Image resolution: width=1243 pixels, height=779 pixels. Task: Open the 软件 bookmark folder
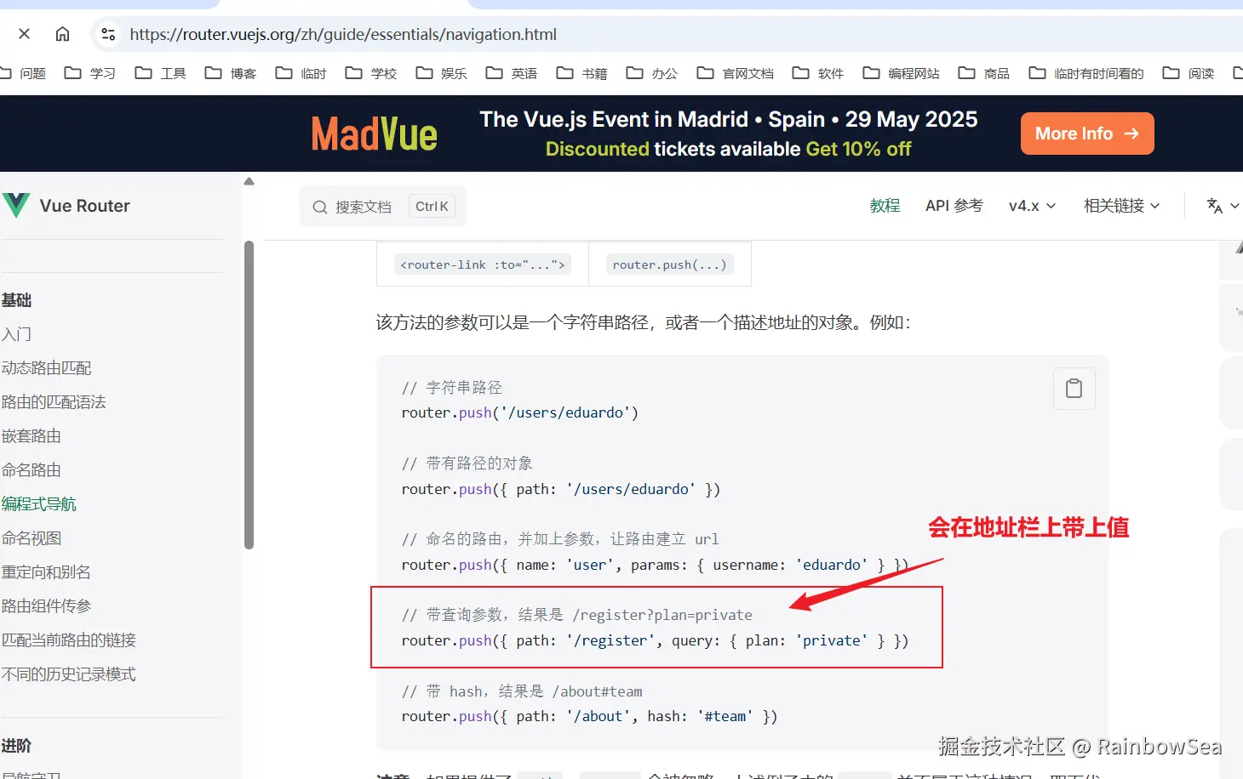pos(818,73)
